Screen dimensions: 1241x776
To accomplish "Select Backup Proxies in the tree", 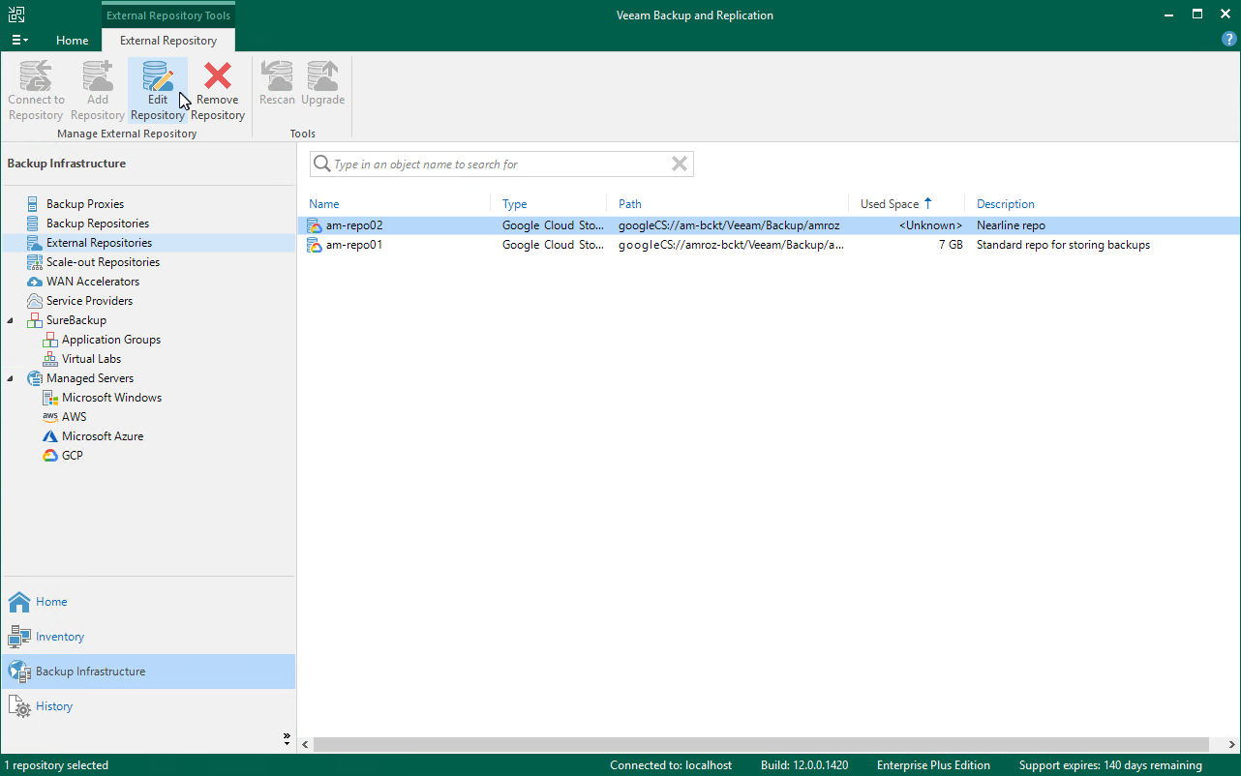I will coord(85,204).
